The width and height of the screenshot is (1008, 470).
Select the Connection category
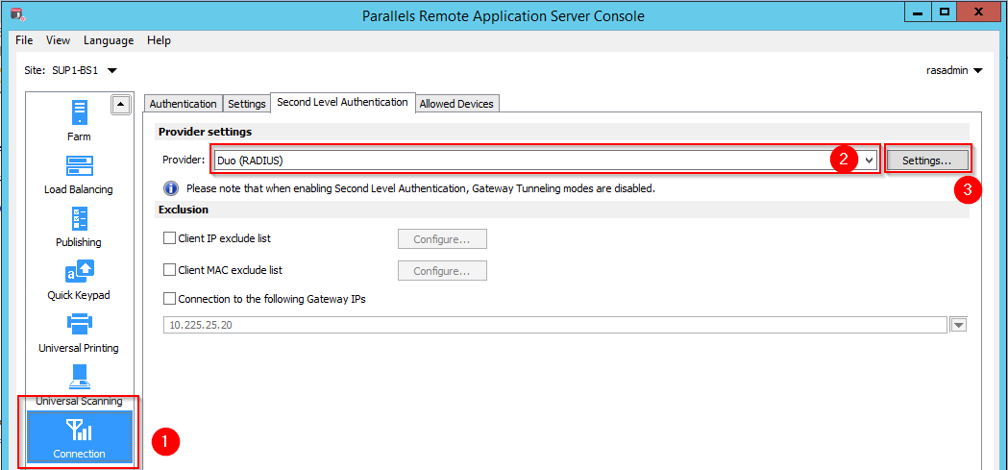pos(79,437)
